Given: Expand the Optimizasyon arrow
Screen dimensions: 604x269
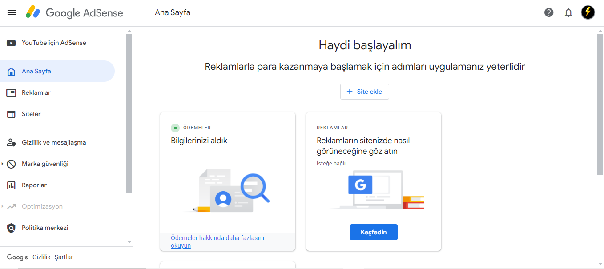Looking at the screenshot, I should point(2,207).
